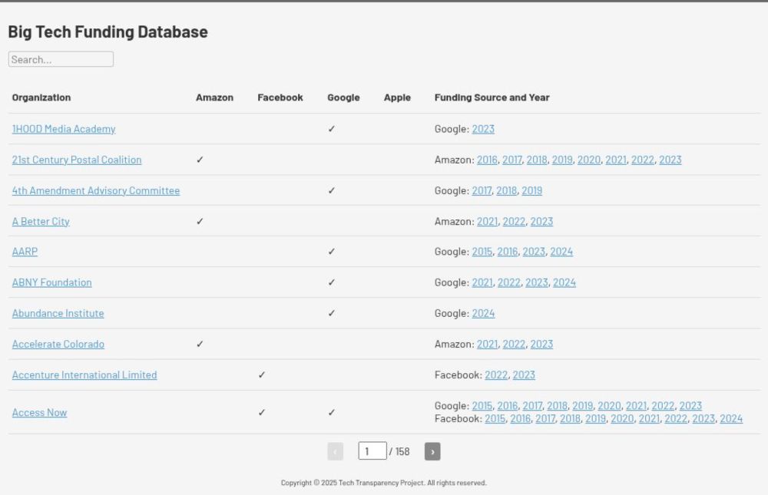
Task: Open Accenture Facebook 2022 link
Action: click(496, 375)
